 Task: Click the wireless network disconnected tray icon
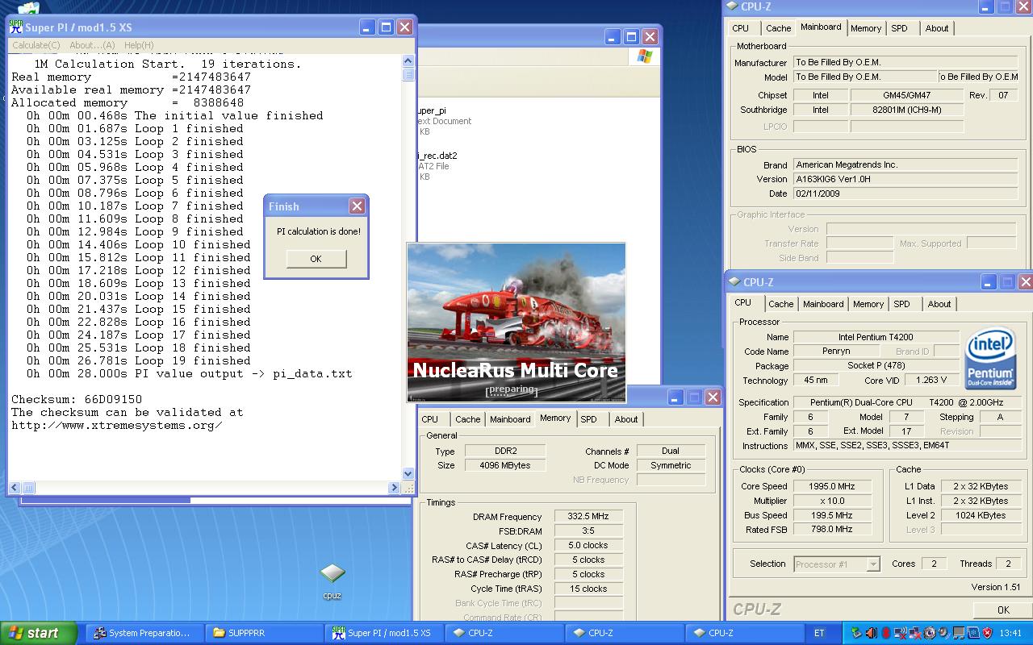click(901, 633)
